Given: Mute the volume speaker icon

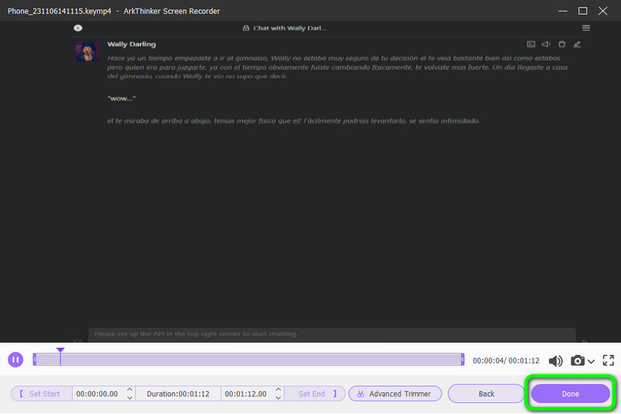Looking at the screenshot, I should (555, 361).
